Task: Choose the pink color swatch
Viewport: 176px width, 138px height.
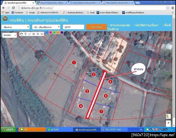Action: (51, 32)
